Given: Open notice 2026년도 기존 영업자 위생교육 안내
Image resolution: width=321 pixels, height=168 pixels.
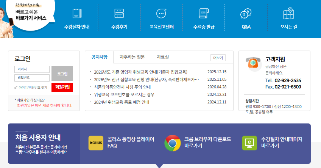Looking at the screenshot, I should pos(141,72).
